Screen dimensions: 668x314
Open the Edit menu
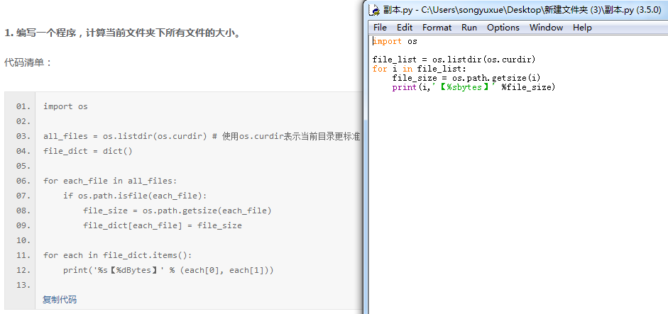tap(405, 28)
